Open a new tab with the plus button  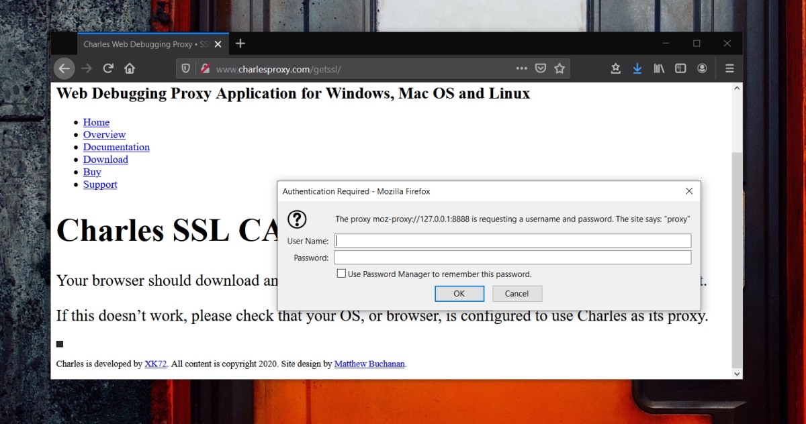click(240, 43)
